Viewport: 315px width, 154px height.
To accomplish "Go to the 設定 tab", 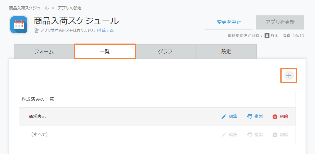I will pos(226,51).
